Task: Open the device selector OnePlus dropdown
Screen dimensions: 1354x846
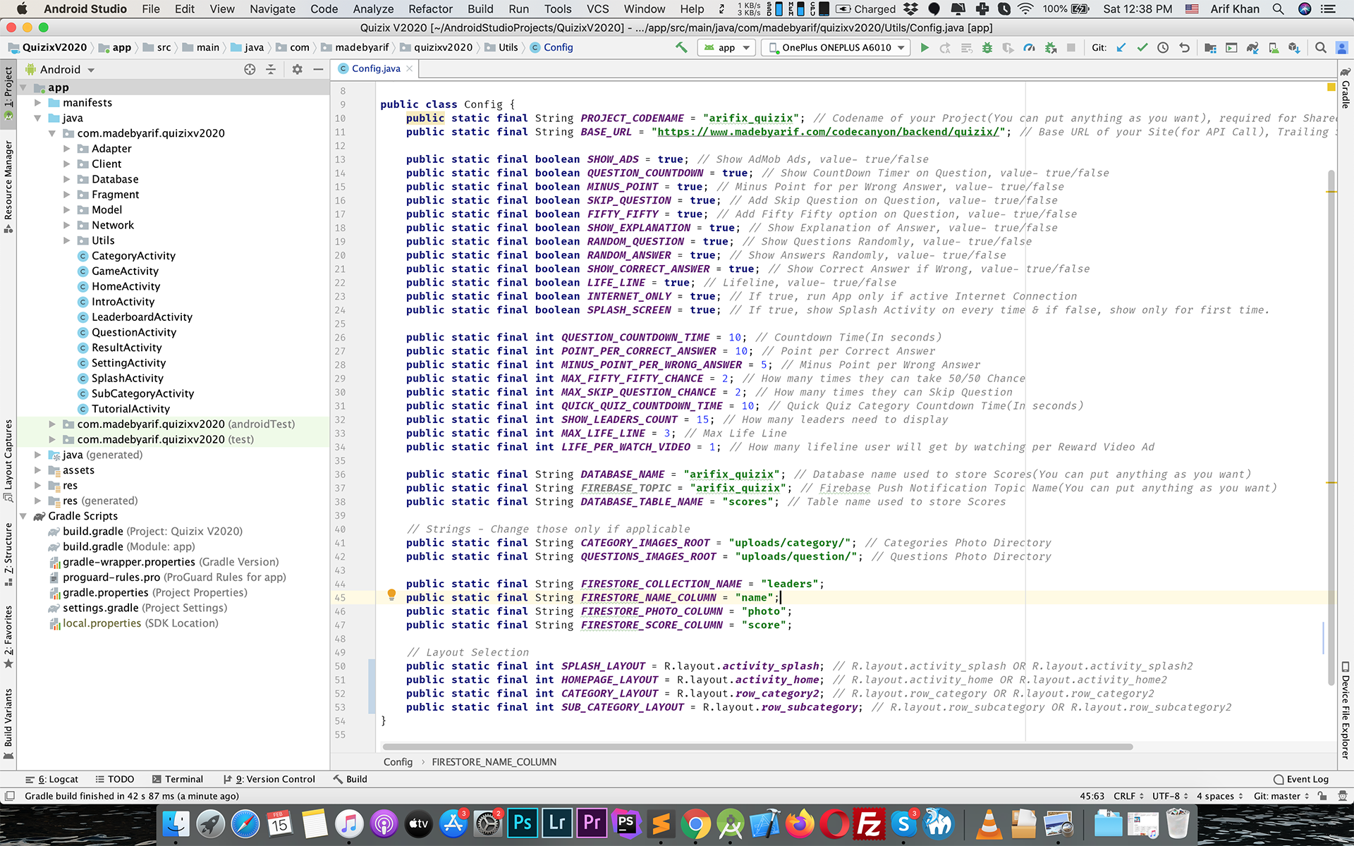Action: click(x=837, y=48)
